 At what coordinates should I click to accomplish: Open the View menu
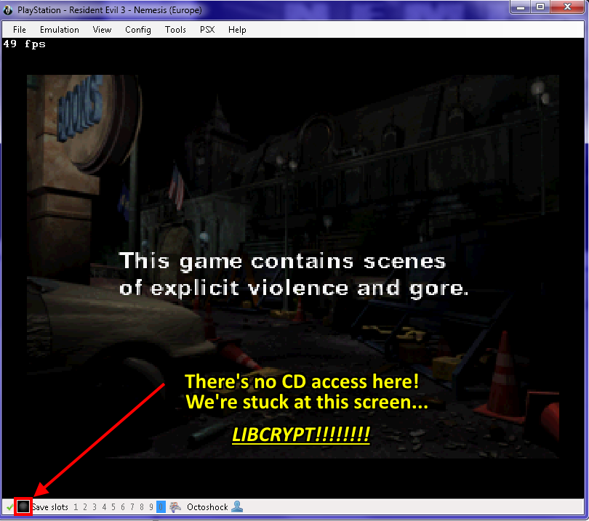[102, 30]
